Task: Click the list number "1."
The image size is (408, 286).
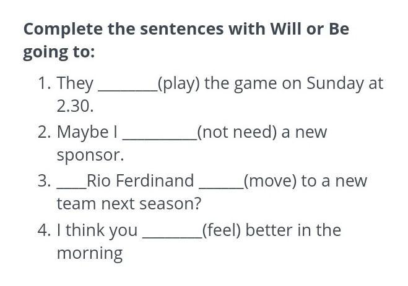Action: [45, 83]
